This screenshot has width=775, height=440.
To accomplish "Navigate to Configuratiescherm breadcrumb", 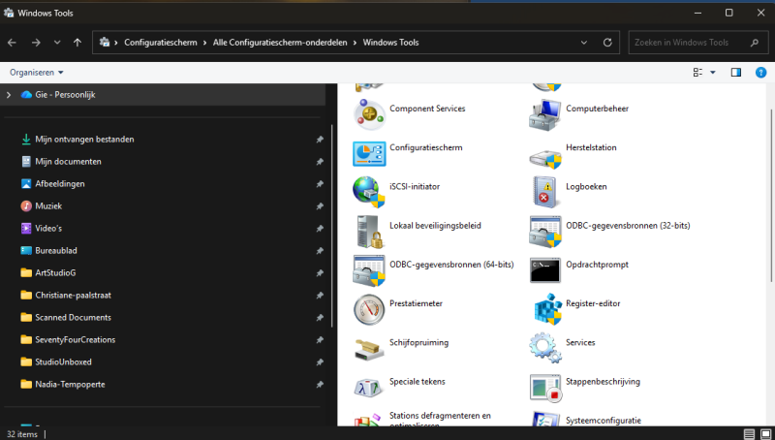I will coord(161,43).
